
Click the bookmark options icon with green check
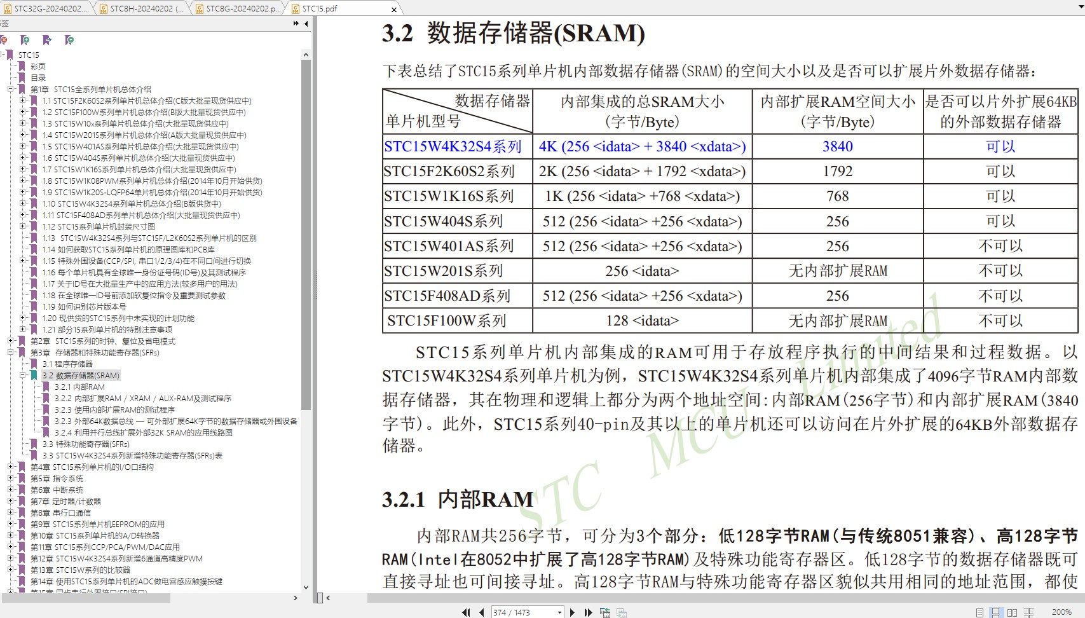tap(69, 40)
